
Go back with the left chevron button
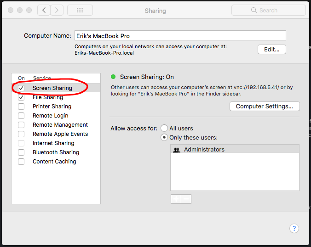click(44, 10)
